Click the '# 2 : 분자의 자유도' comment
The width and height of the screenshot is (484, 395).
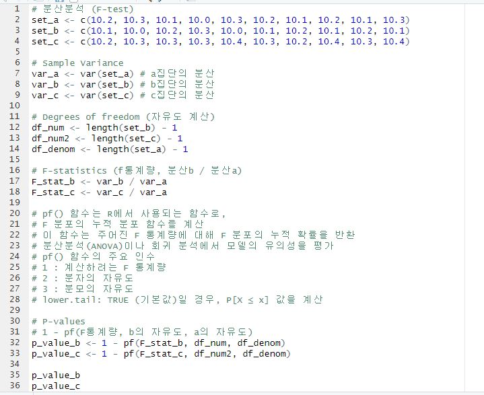click(x=82, y=278)
